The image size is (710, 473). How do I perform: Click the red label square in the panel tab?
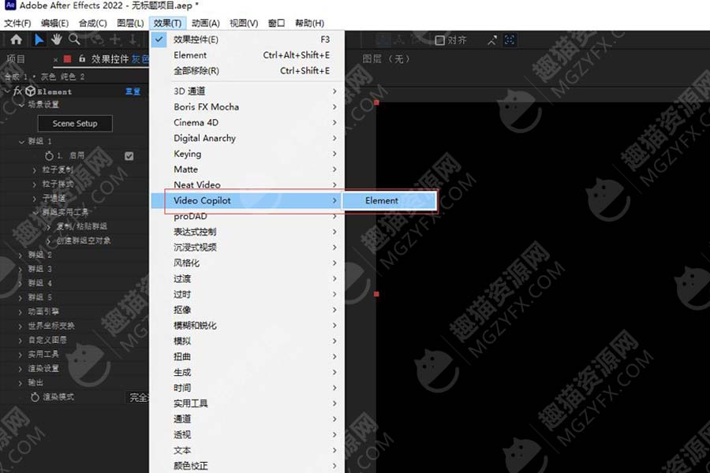pyautogui.click(x=68, y=59)
